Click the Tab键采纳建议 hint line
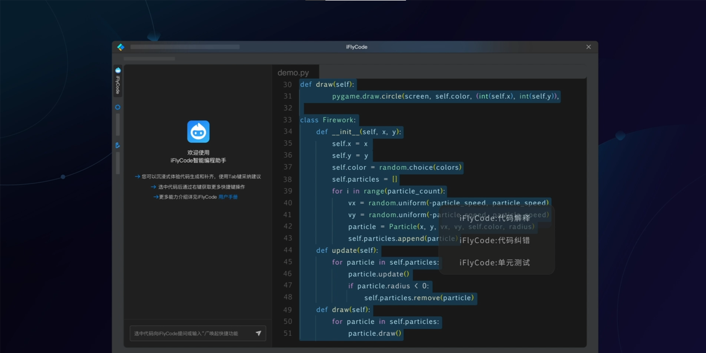Screen dimensions: 706x353 point(198,176)
